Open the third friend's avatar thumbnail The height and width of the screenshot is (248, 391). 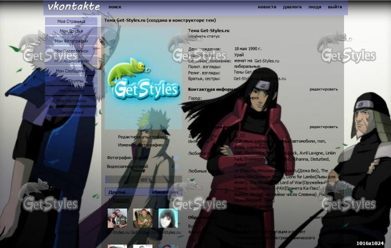pyautogui.click(x=168, y=218)
